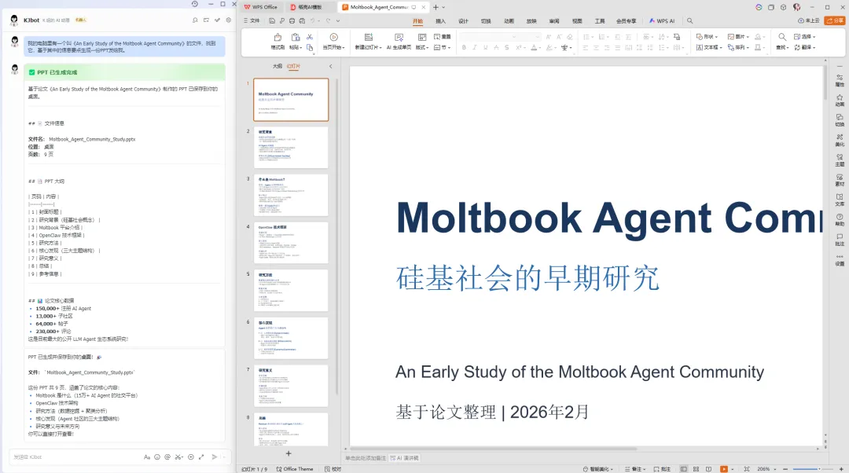Toggle Underline formatting button

coord(486,48)
